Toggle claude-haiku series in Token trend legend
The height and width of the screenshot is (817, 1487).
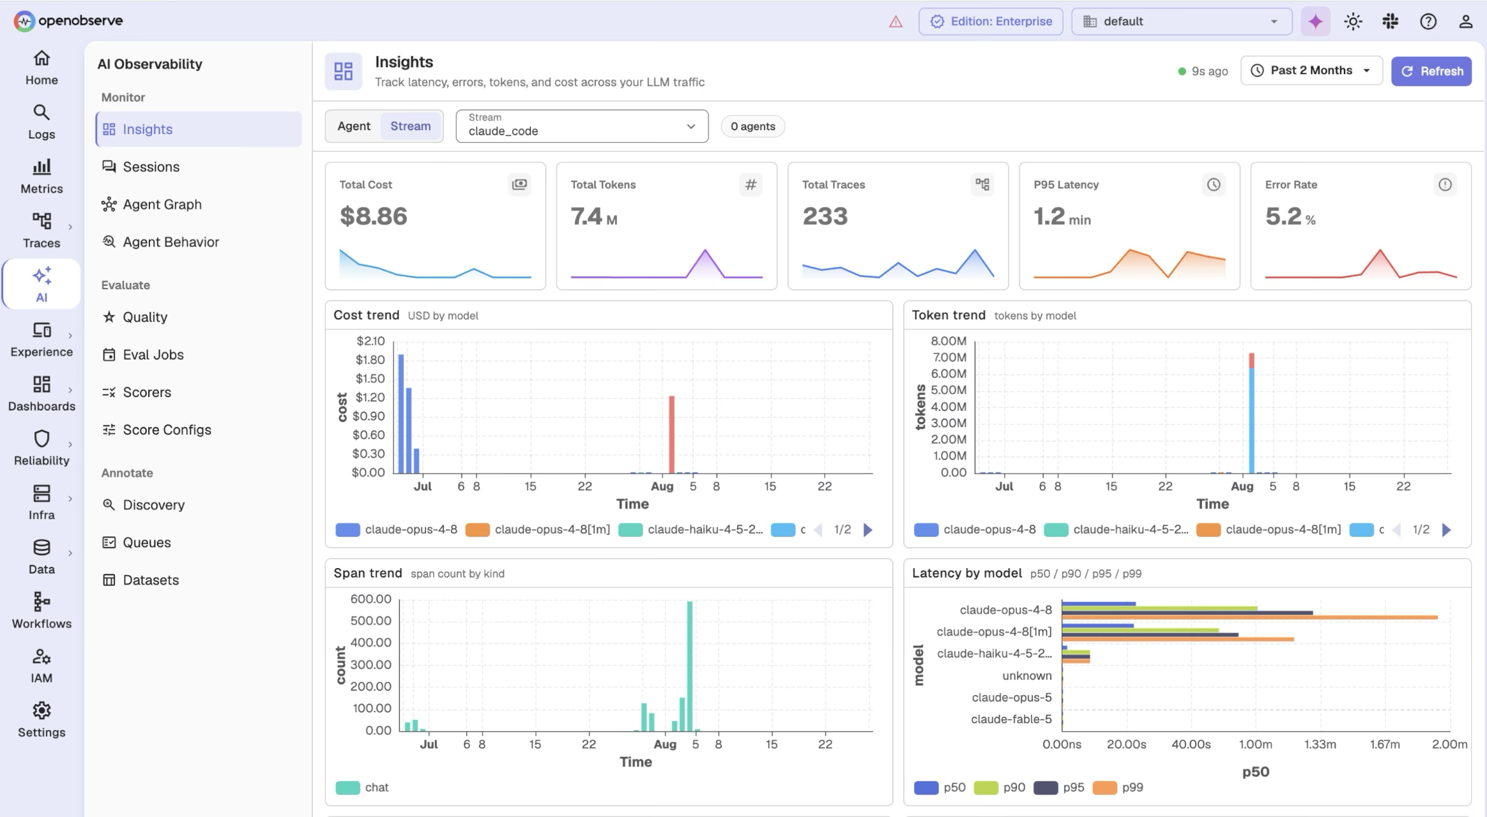click(x=1116, y=530)
